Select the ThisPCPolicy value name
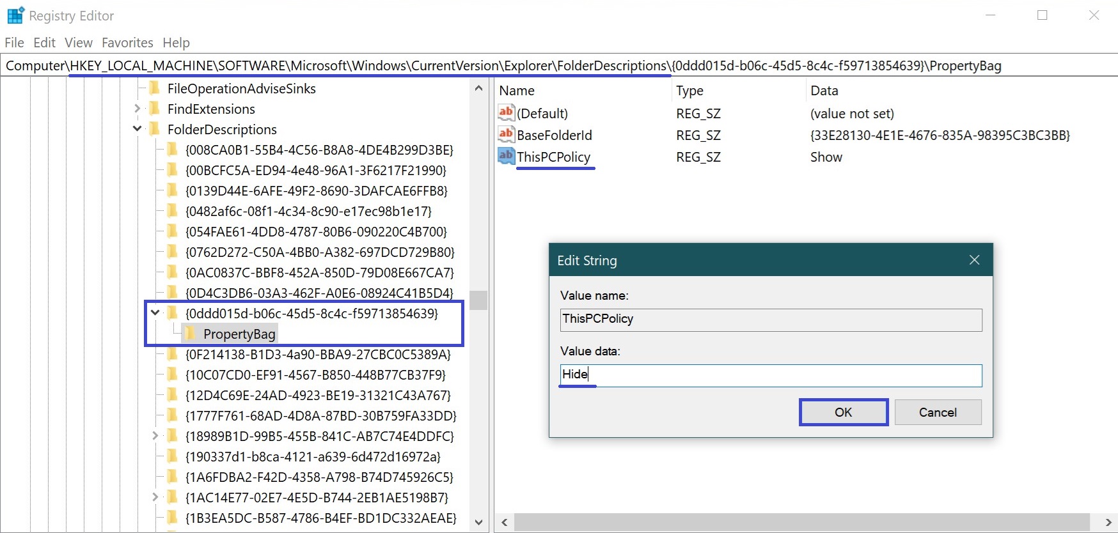1118x533 pixels. coord(554,157)
